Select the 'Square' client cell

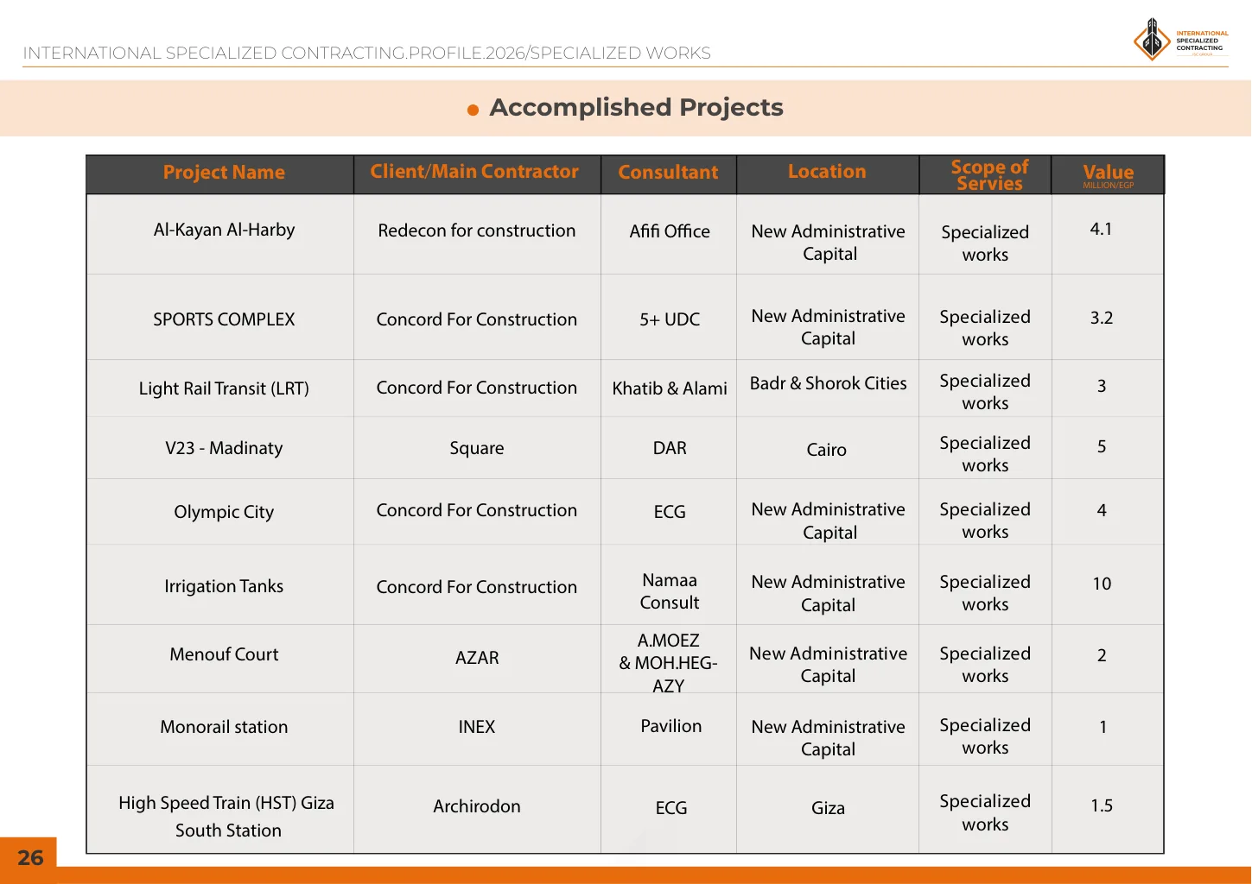(x=477, y=448)
